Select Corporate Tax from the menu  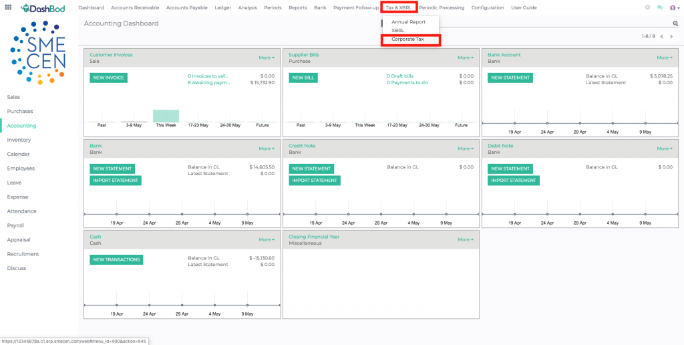pyautogui.click(x=407, y=39)
